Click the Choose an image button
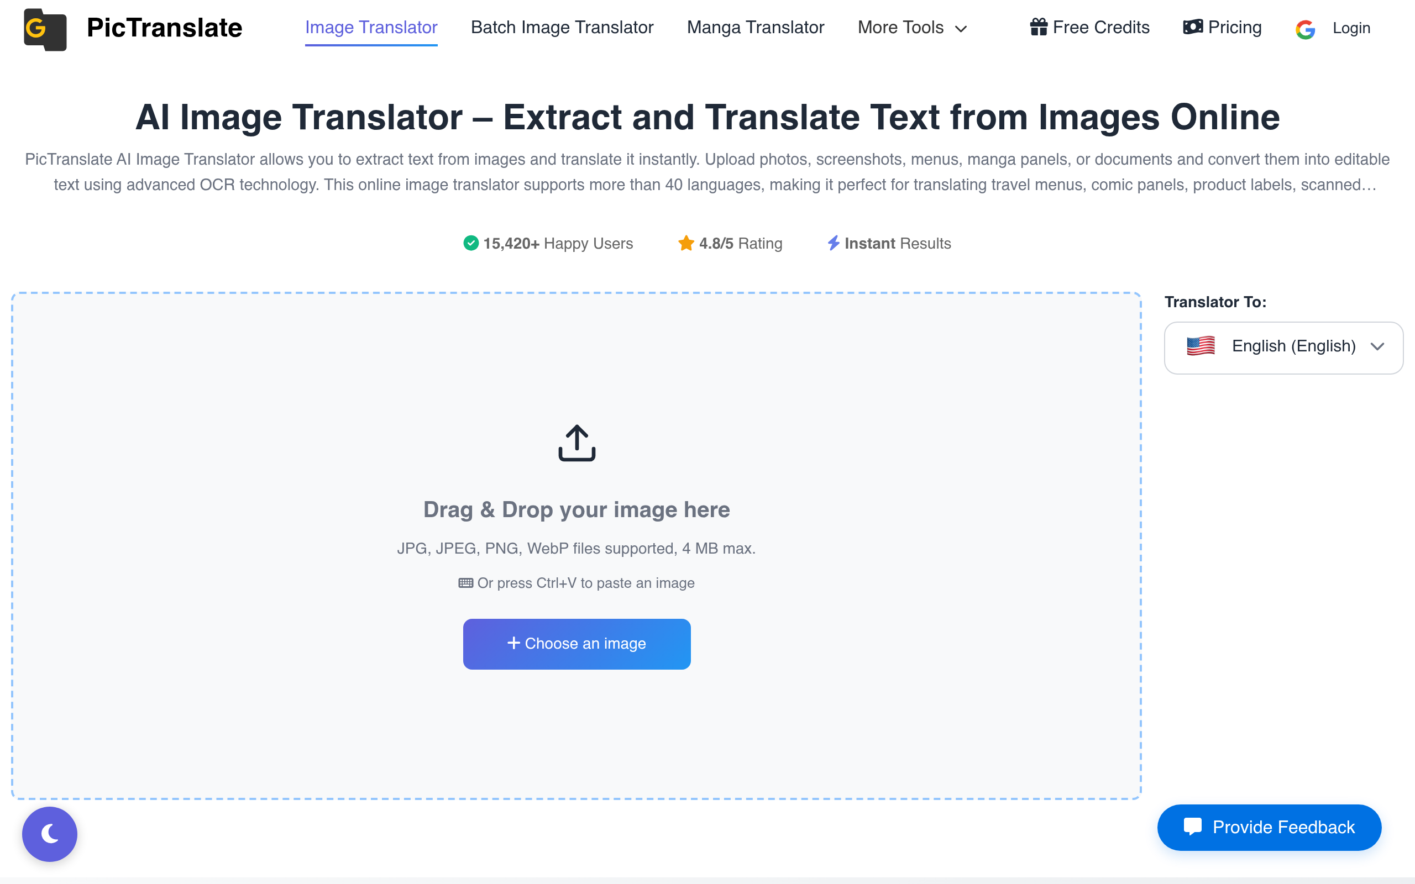 tap(577, 644)
